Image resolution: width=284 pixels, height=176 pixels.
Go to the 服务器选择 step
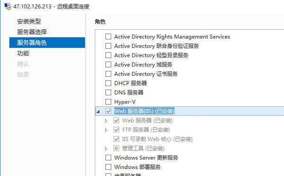click(x=32, y=32)
